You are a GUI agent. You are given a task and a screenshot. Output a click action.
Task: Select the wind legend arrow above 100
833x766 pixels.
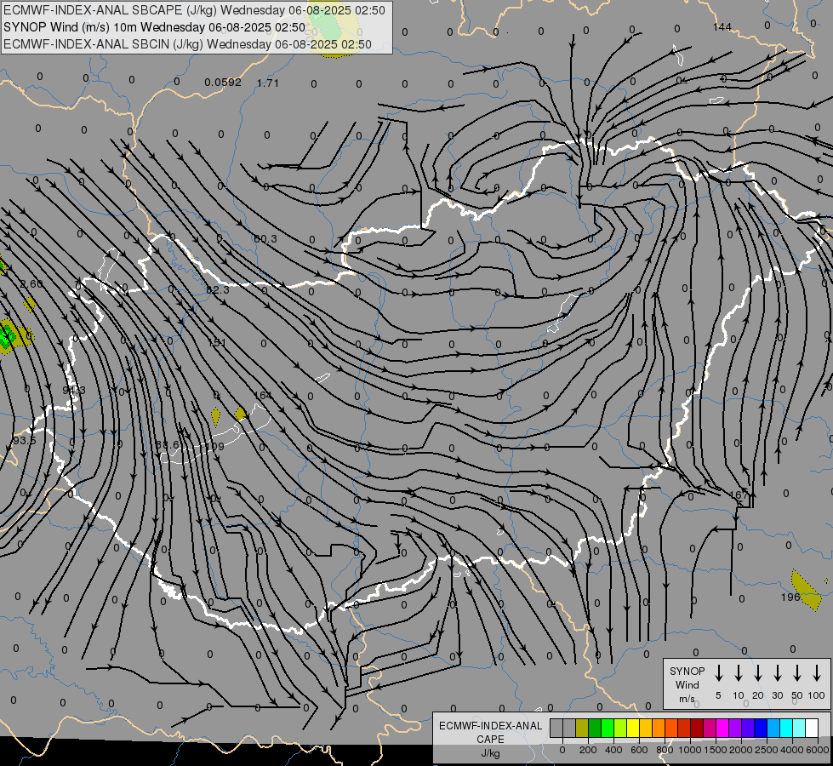point(817,673)
